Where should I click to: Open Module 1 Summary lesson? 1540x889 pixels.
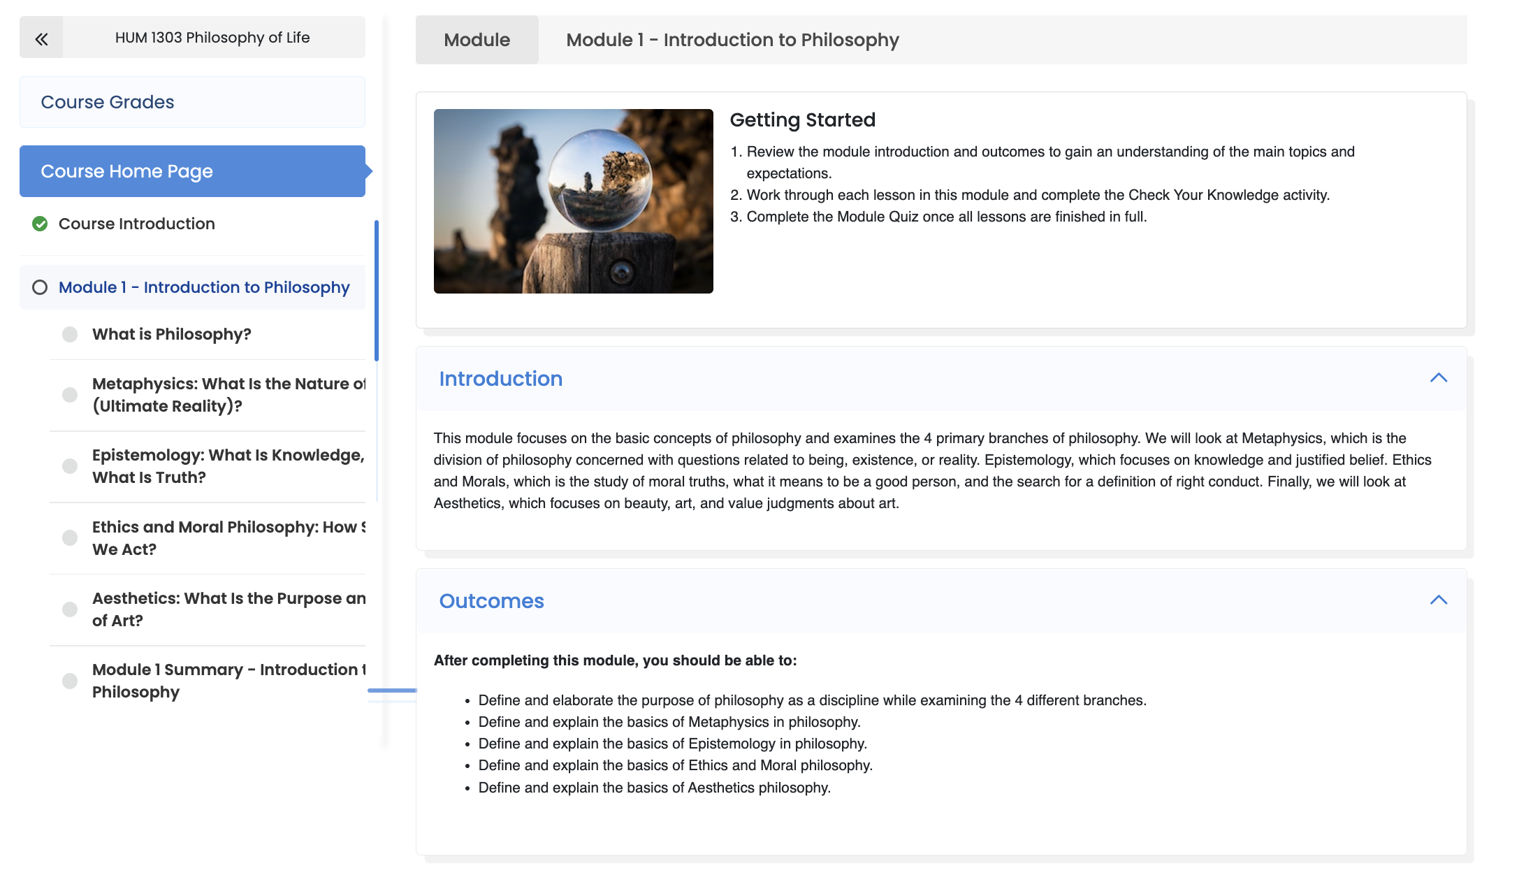click(x=228, y=681)
